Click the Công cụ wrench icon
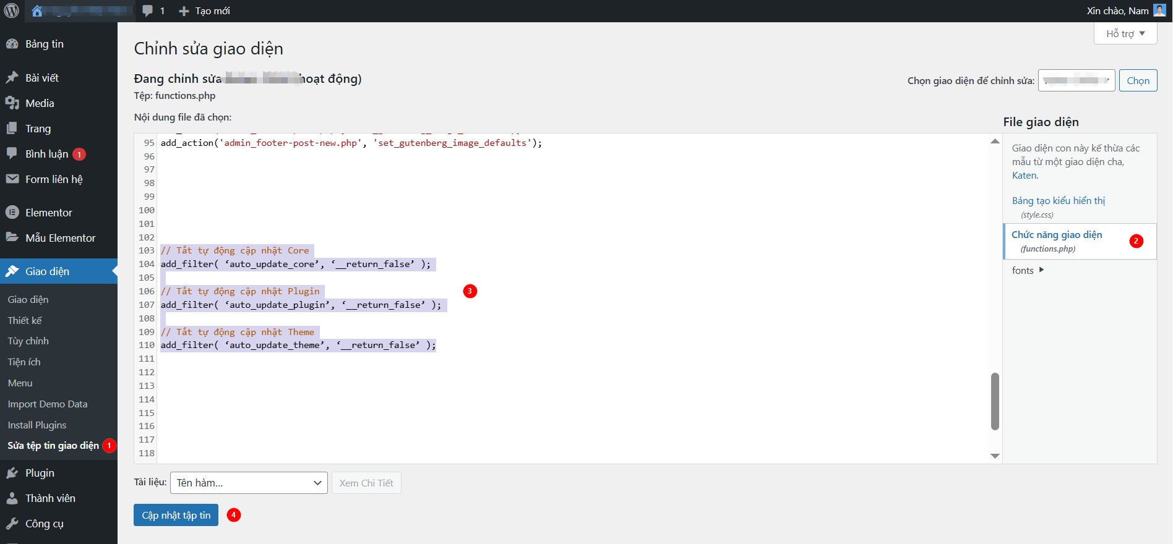The height and width of the screenshot is (544, 1173). tap(12, 524)
